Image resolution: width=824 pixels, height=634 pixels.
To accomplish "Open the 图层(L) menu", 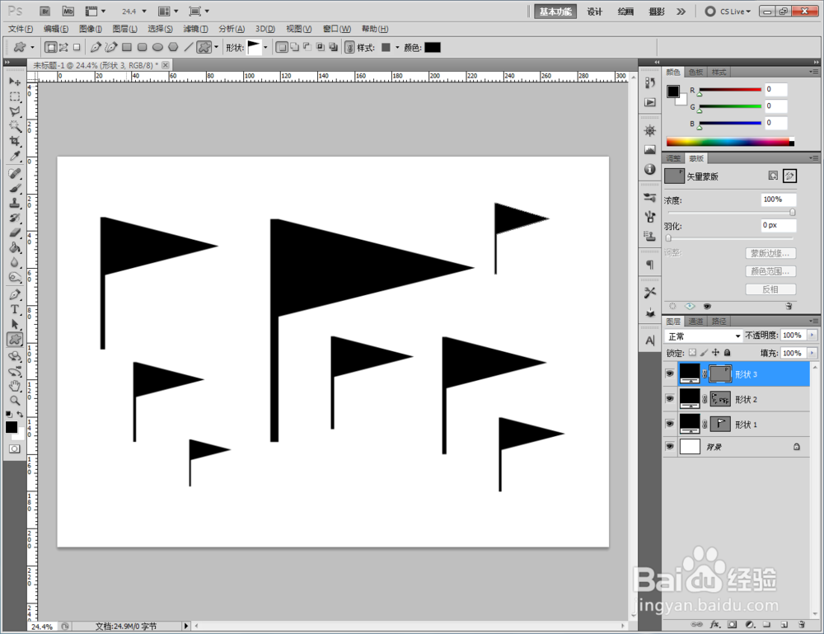I will click(x=124, y=29).
